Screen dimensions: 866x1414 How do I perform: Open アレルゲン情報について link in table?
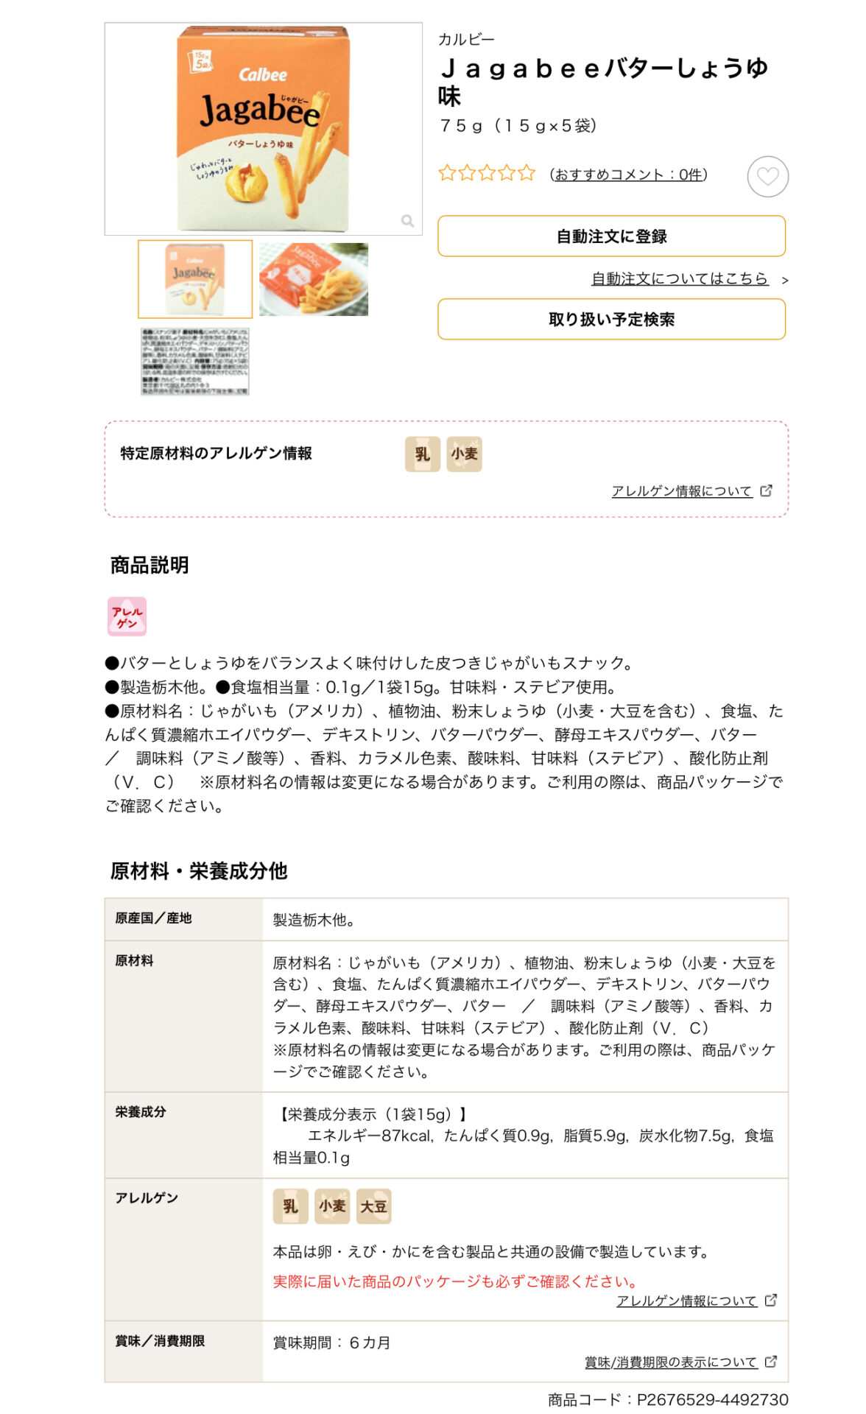pos(686,1301)
